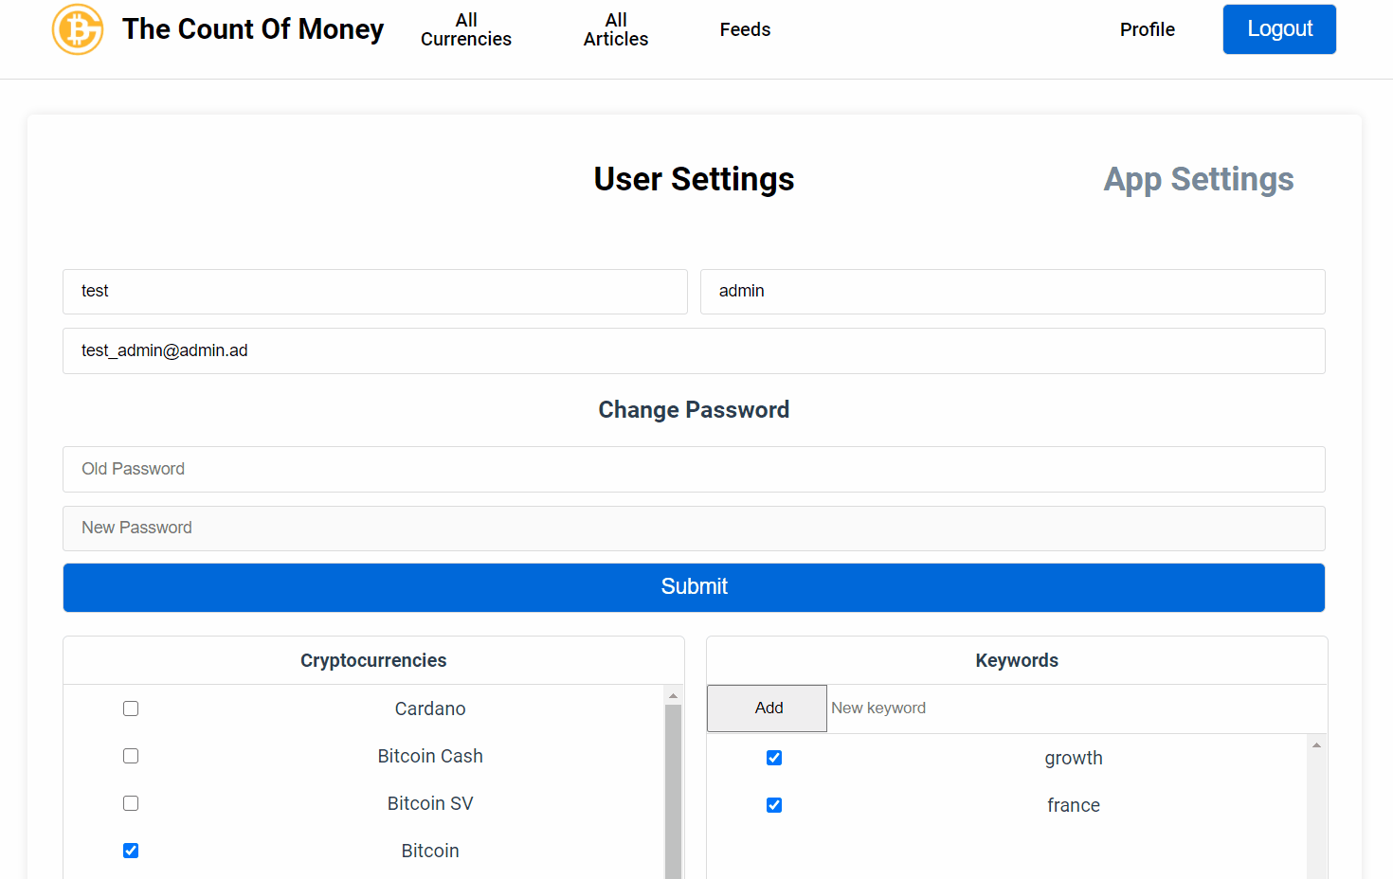Image resolution: width=1393 pixels, height=879 pixels.
Task: Click the Add keyword button
Action: point(767,709)
